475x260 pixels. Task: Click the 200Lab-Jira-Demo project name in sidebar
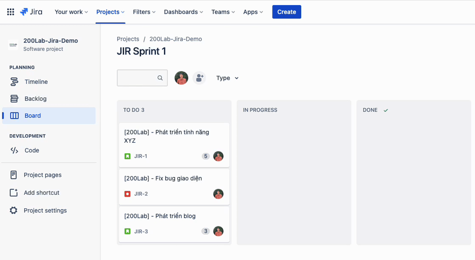click(51, 41)
